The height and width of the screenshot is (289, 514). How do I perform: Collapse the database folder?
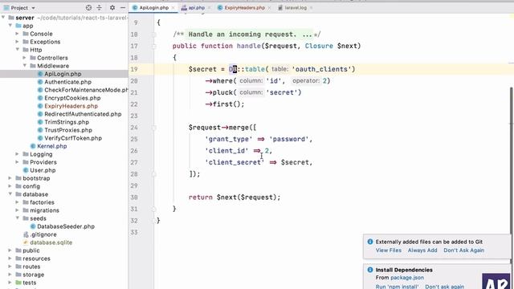coord(10,194)
